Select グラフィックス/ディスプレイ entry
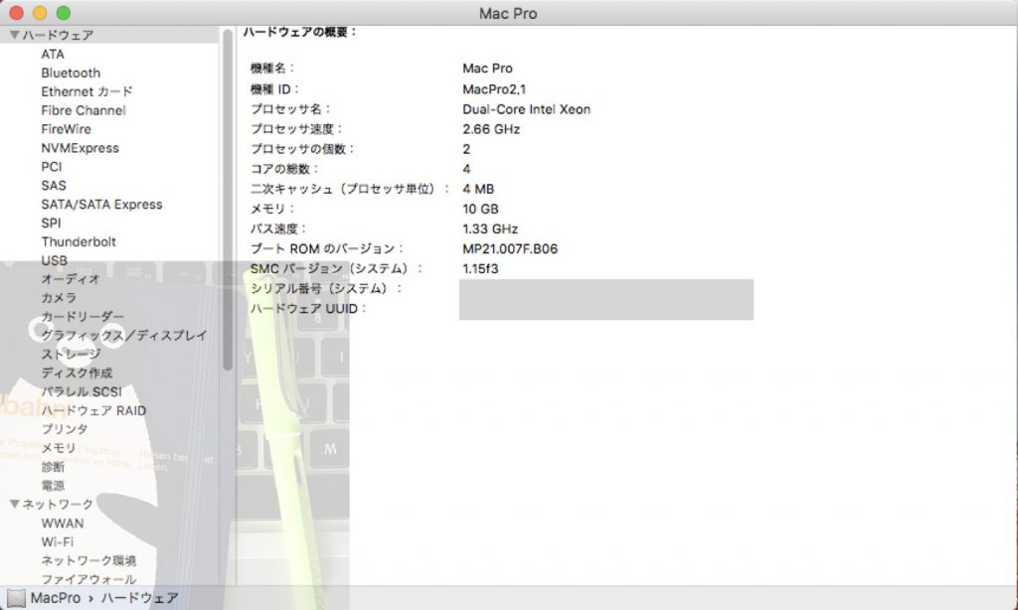This screenshot has width=1018, height=610. pos(124,336)
